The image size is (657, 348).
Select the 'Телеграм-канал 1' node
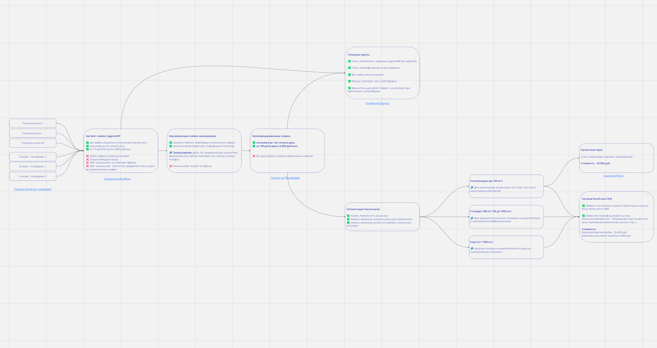[x=33, y=123]
